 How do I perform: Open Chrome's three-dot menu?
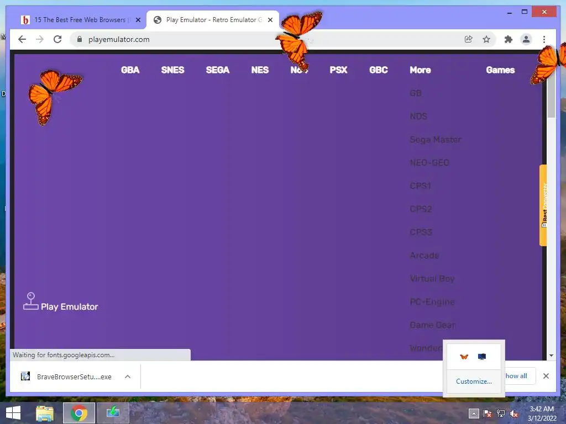tap(544, 39)
